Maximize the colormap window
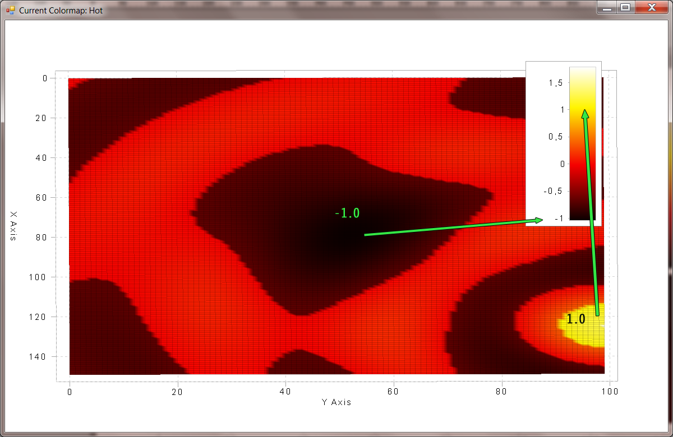The image size is (673, 437). (x=625, y=7)
